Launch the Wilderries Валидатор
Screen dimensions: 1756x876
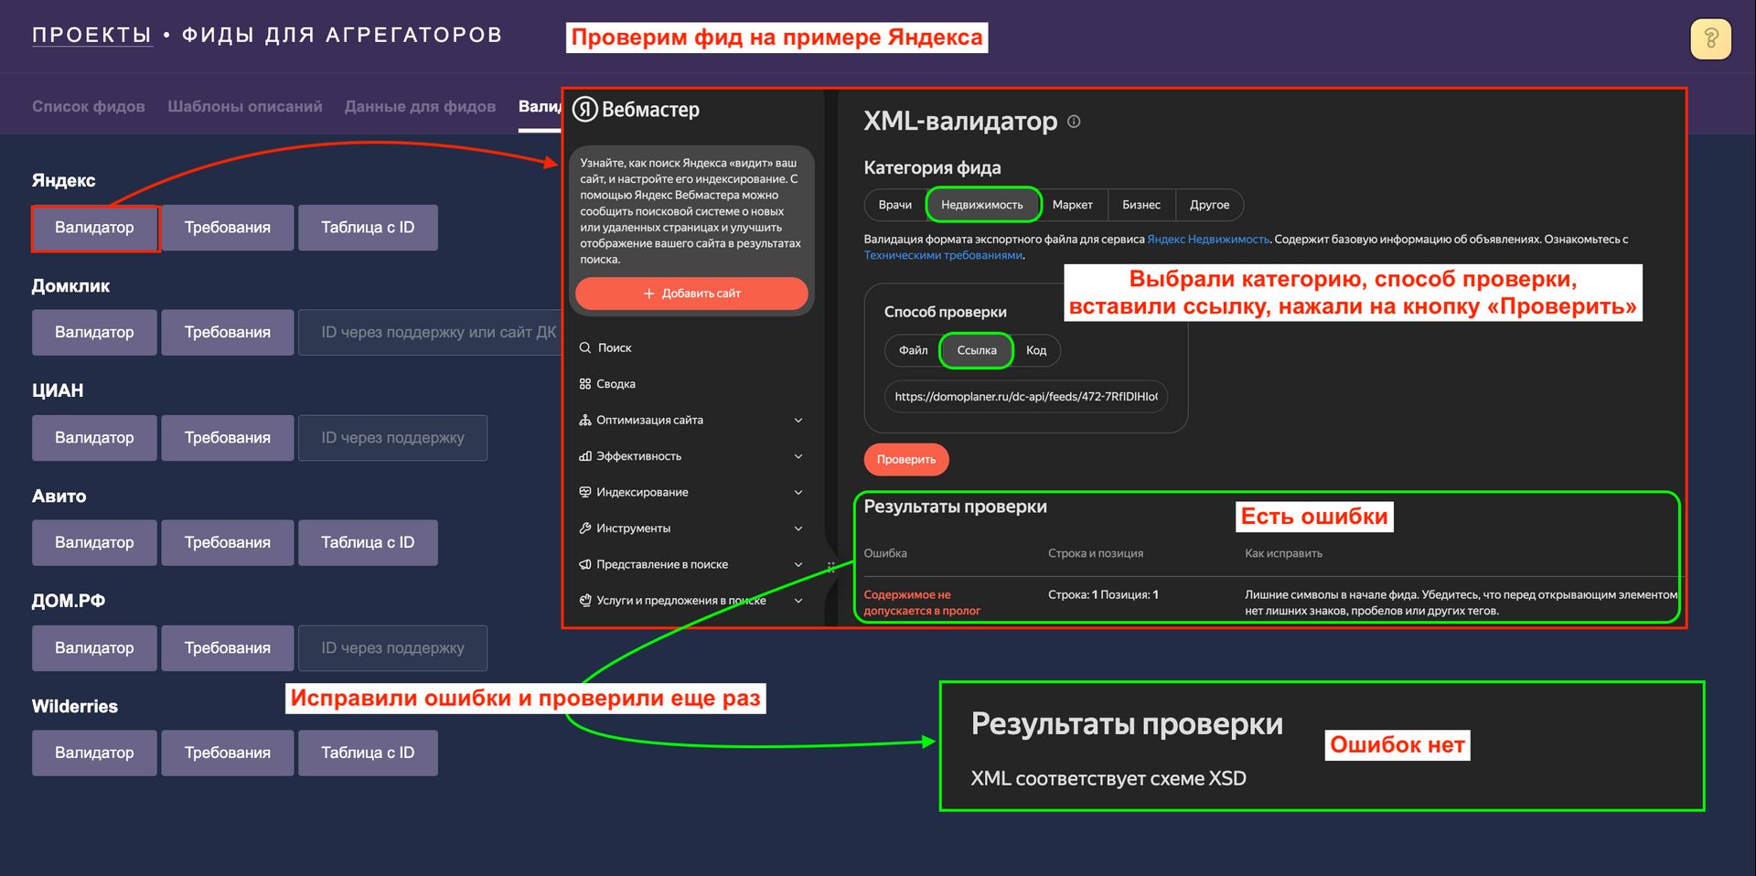tap(94, 753)
